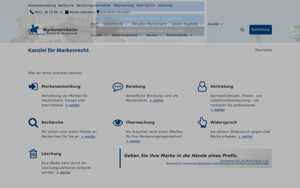The height and width of the screenshot is (188, 300).
Task: Click the blue Bestellung button
Action: (x=260, y=30)
